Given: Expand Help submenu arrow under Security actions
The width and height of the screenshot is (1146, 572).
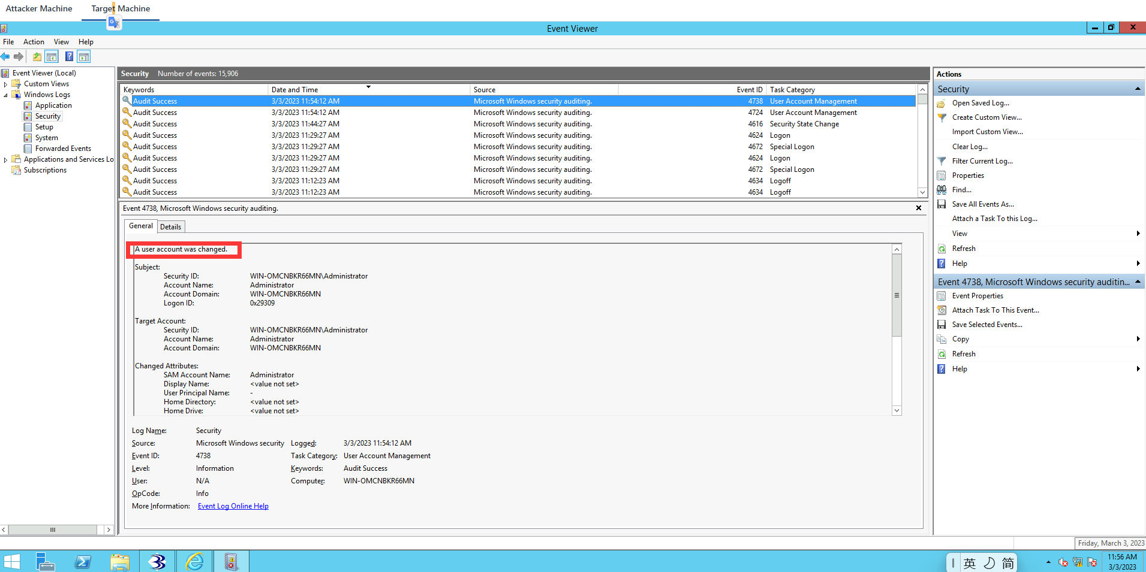Looking at the screenshot, I should [x=1138, y=264].
